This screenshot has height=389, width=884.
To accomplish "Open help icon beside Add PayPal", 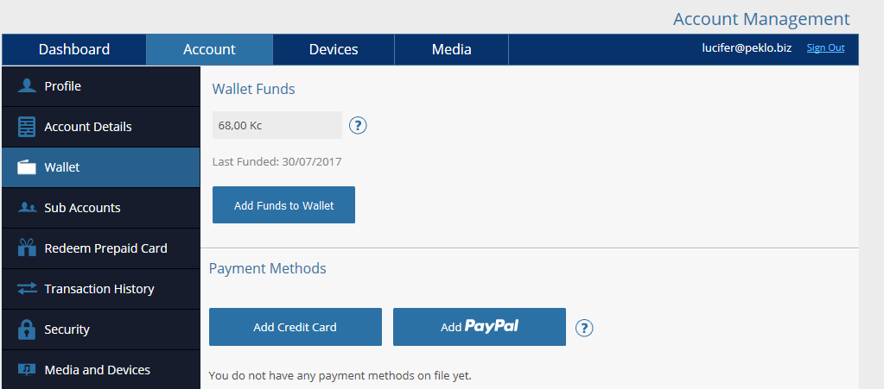I will (584, 327).
